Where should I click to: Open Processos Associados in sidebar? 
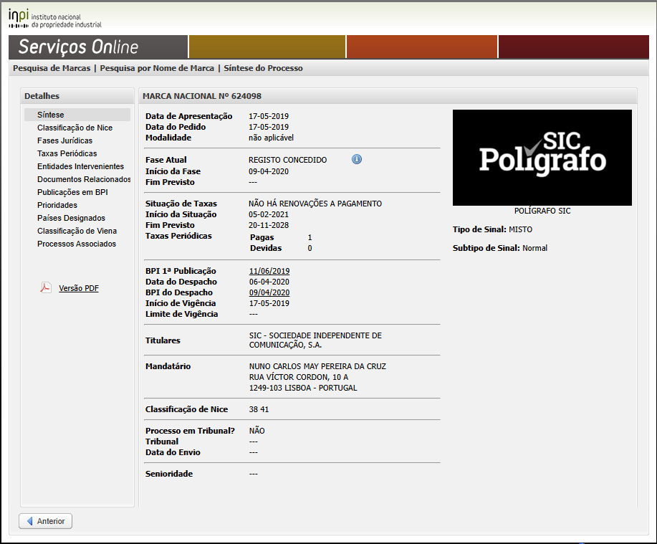point(77,244)
